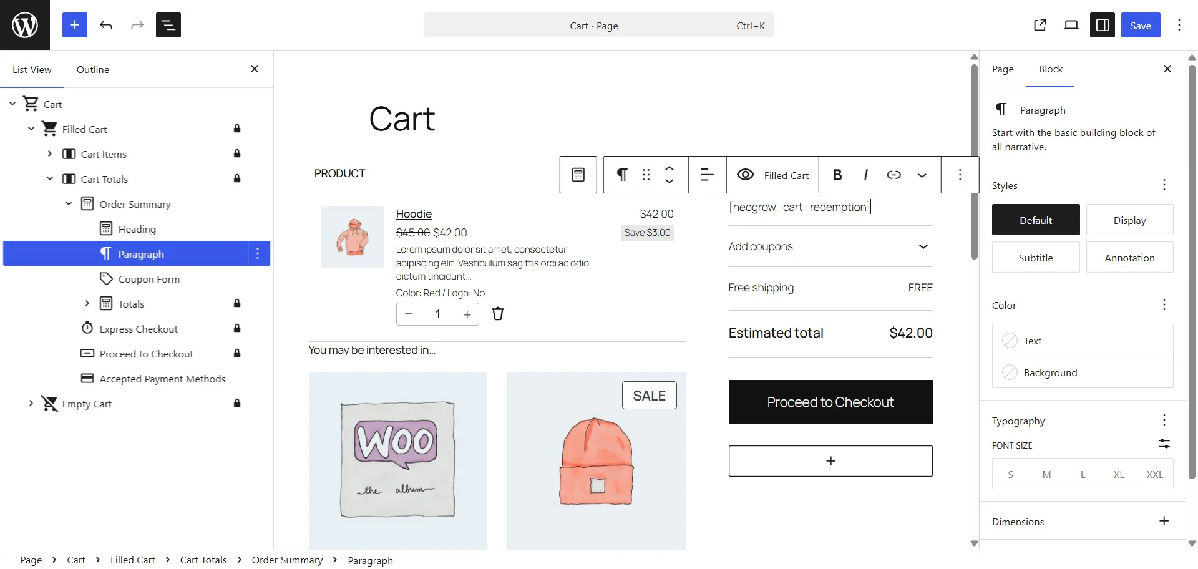Open block toolbar Options three-dot menu
Screen dimensions: 1198x569
pos(960,175)
